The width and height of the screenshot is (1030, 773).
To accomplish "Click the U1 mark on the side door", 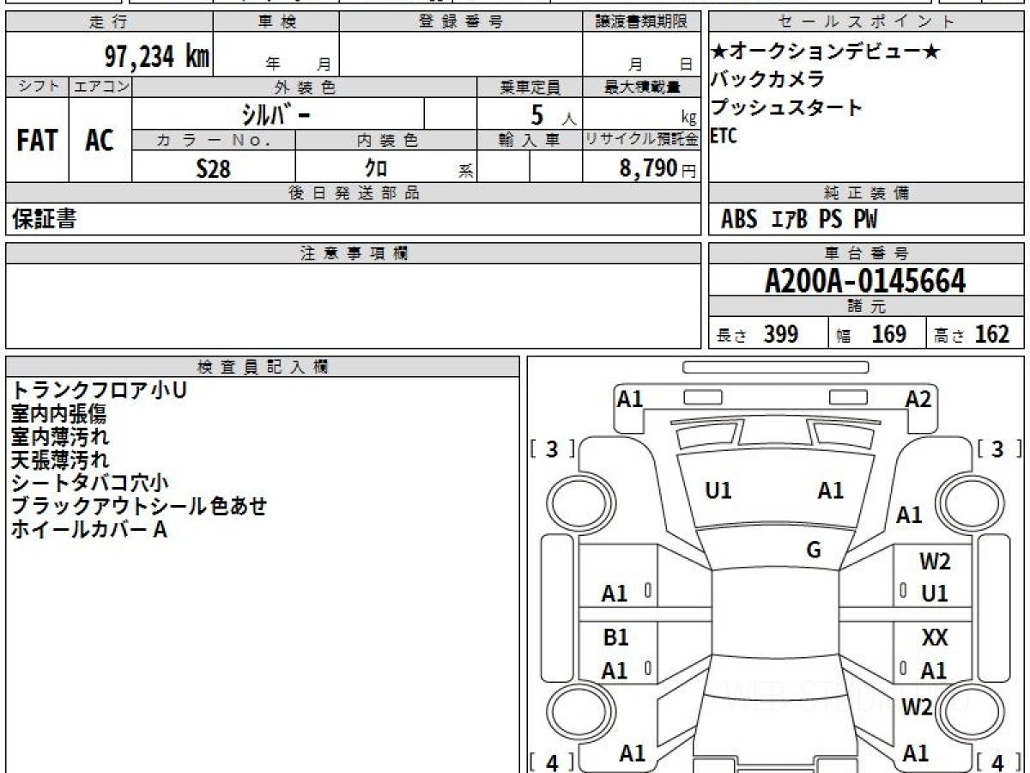I will [x=935, y=593].
